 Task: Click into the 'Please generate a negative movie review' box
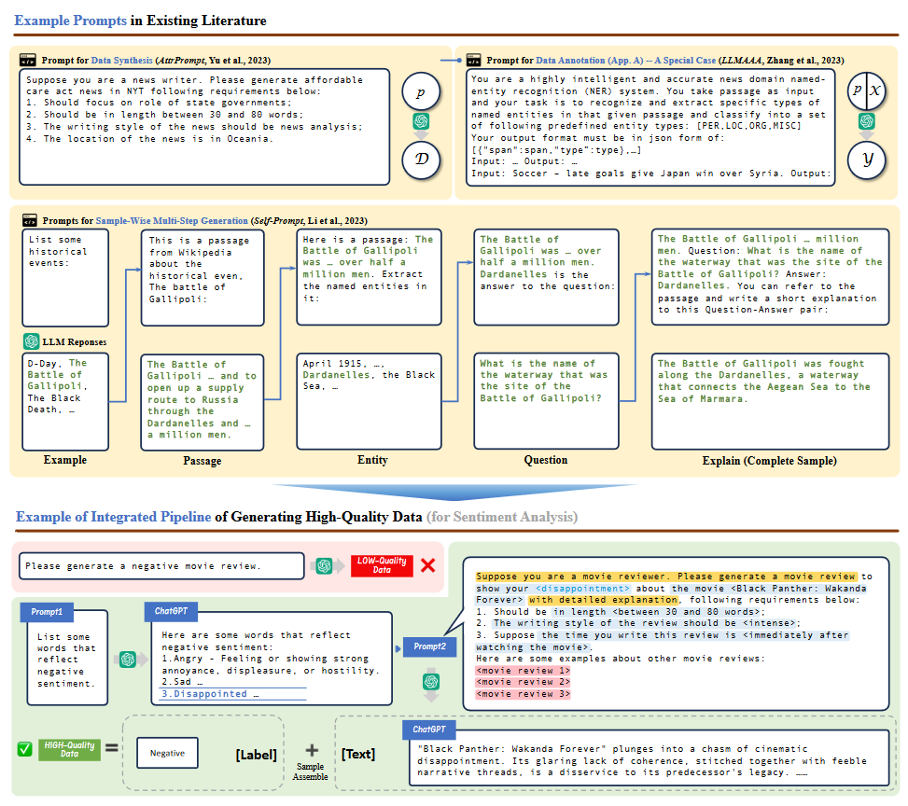(x=161, y=565)
